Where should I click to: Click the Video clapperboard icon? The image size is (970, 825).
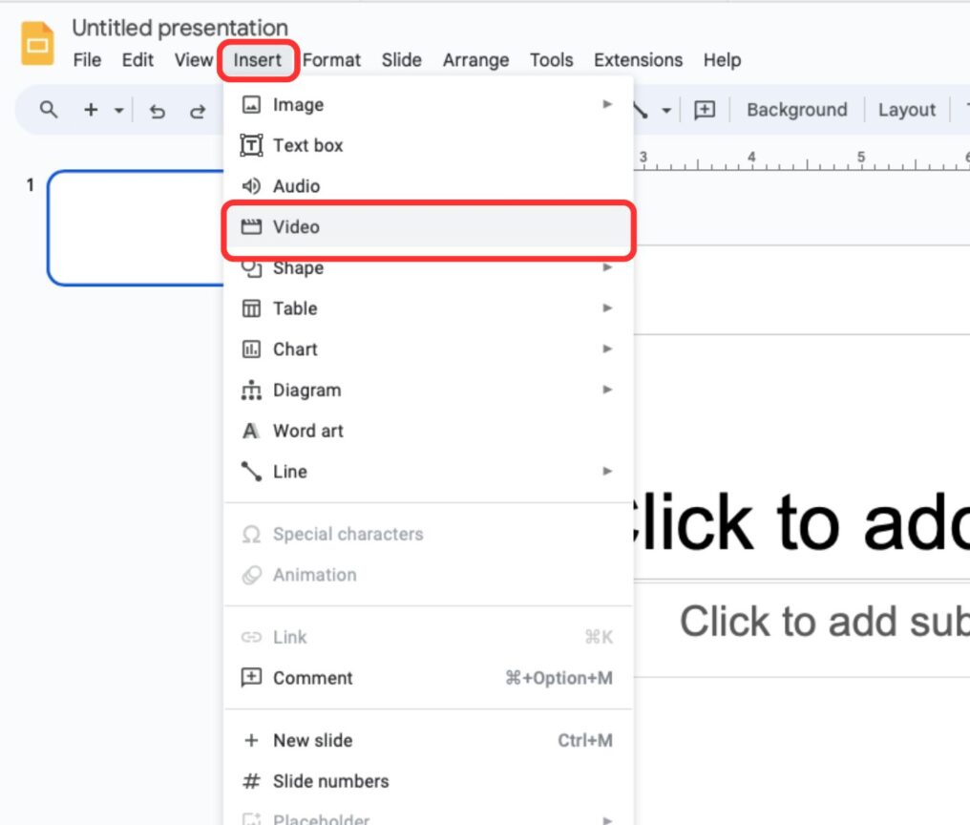coord(251,227)
